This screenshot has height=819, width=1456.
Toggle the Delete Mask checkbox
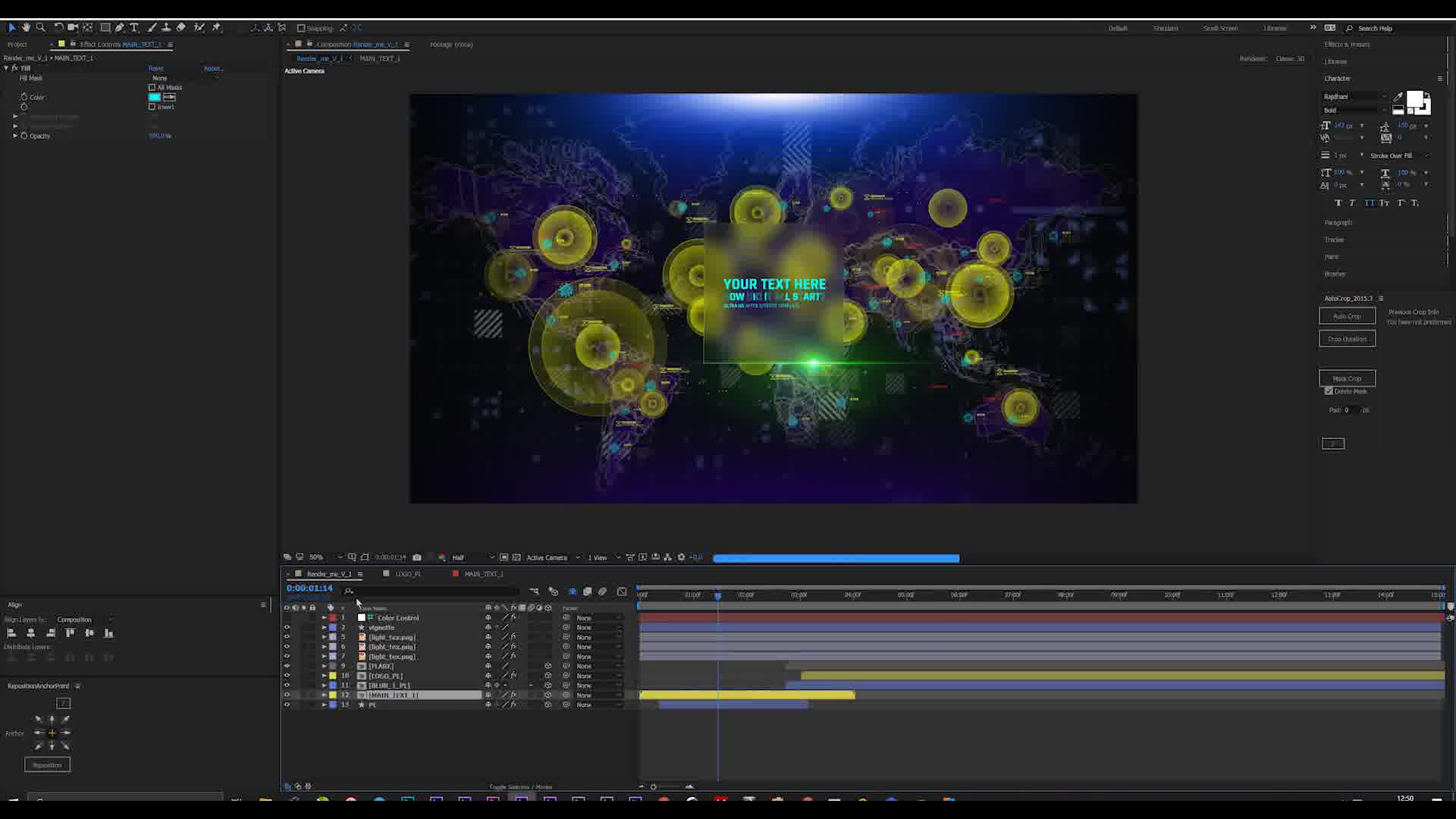tap(1329, 391)
